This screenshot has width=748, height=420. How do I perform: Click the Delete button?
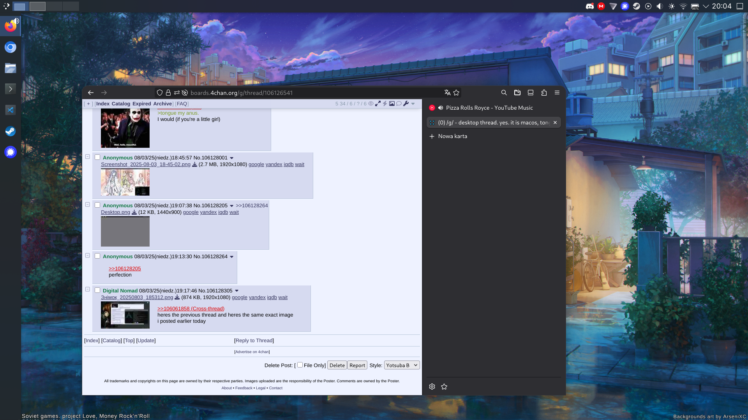(x=337, y=365)
